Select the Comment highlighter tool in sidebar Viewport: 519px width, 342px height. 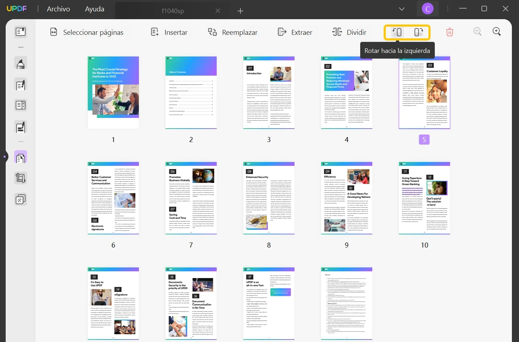(x=21, y=63)
